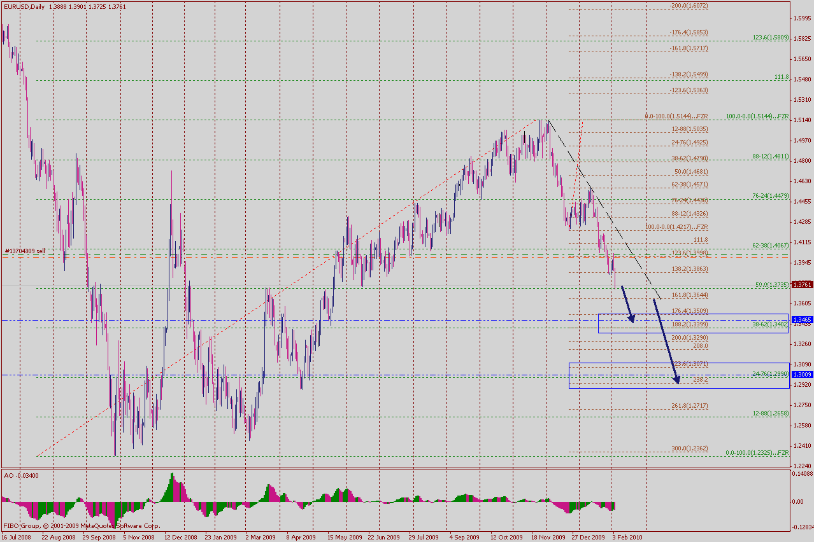This screenshot has height=542, width=814.
Task: Click 1.4970 on the price scale
Action: pyautogui.click(x=801, y=141)
